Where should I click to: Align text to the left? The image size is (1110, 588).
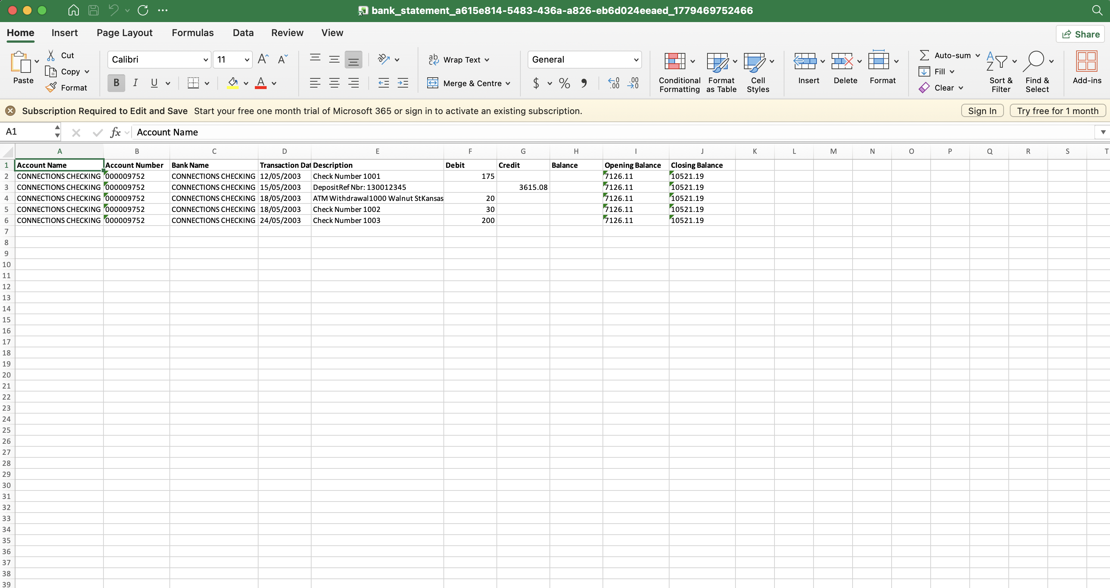(x=315, y=83)
